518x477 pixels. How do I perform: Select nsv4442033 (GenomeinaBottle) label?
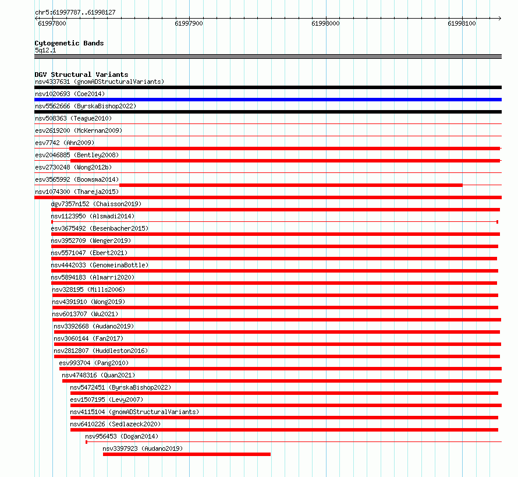coord(100,265)
